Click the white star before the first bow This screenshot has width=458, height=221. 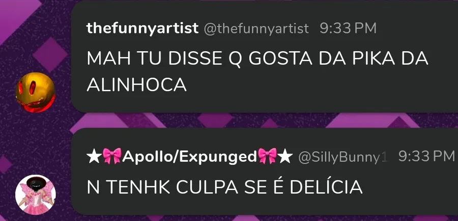click(x=94, y=157)
